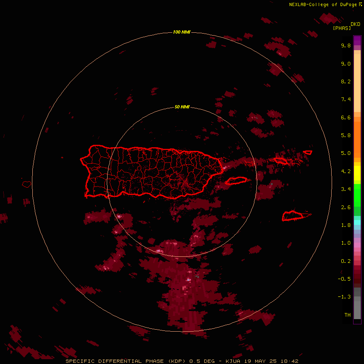364x364 pixels.
Task: Select the 0.2 legend value
Action: 346,261
